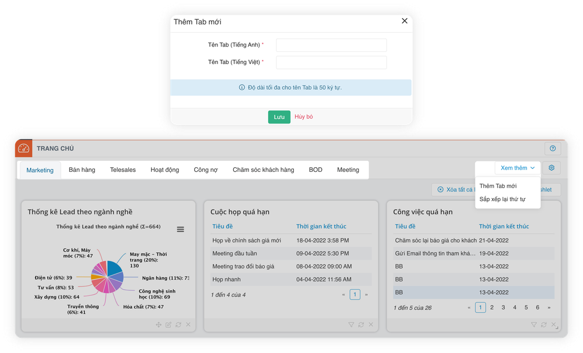Expand the Xem thêm dropdown
This screenshot has width=583, height=353.
(517, 168)
